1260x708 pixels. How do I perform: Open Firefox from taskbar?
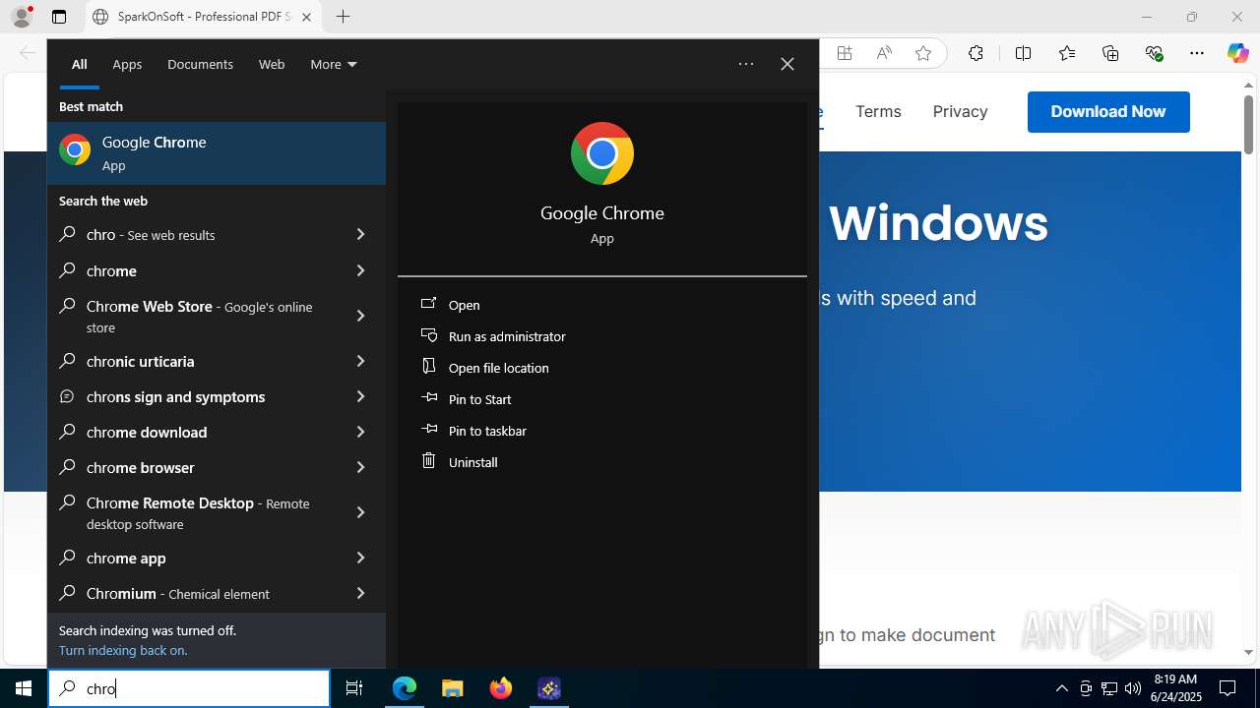[501, 688]
